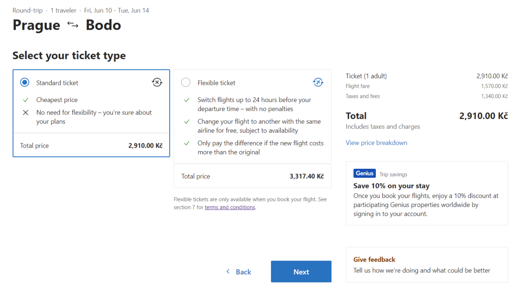
Task: Open the View price breakdown link
Action: pos(376,143)
